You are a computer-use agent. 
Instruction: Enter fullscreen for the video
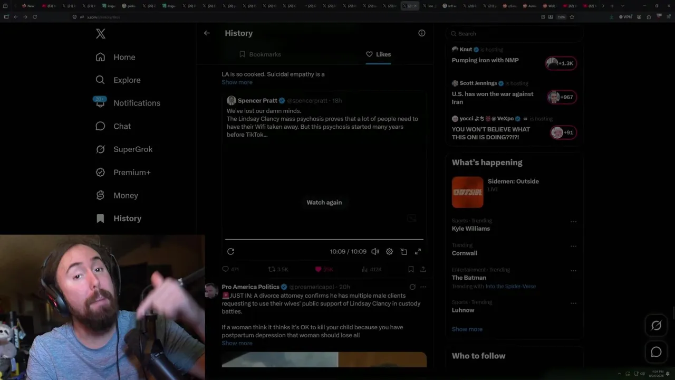pos(418,252)
